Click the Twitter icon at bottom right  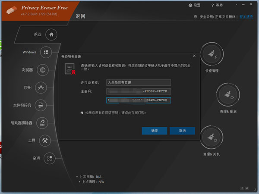(247, 188)
